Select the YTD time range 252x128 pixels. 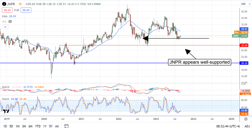coord(38,126)
